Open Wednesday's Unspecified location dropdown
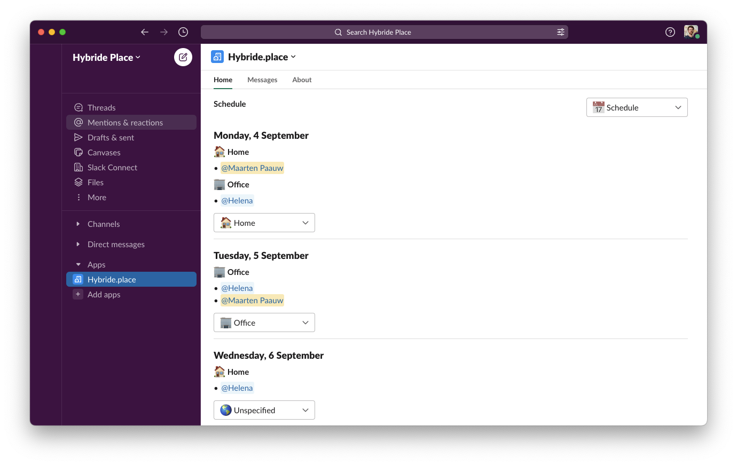This screenshot has width=737, height=465. pos(264,410)
